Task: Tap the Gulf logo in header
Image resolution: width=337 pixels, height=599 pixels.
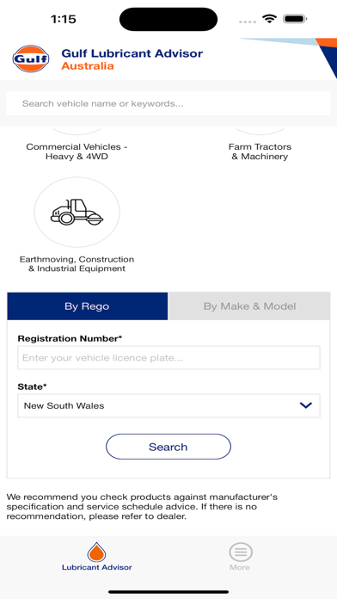Action: tap(31, 59)
